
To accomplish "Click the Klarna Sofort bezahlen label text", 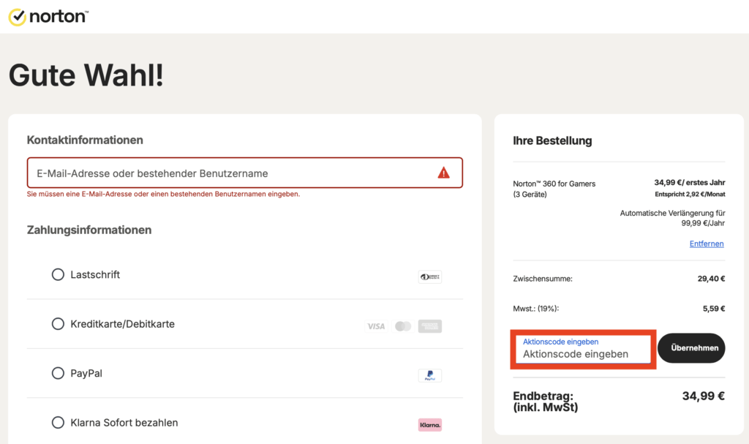I will click(124, 423).
